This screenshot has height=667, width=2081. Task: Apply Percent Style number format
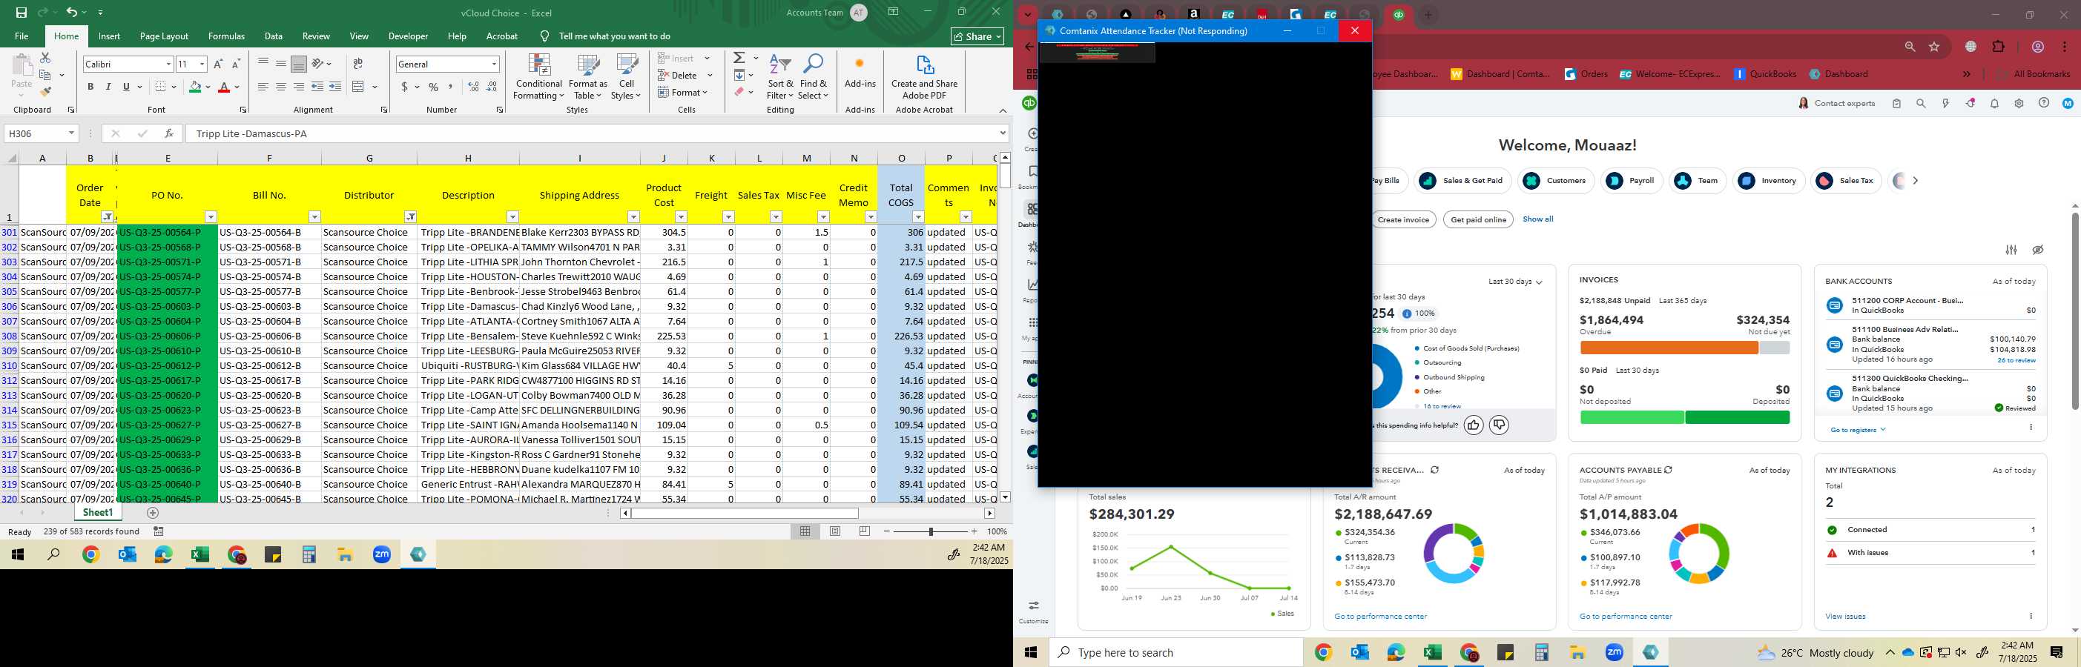click(434, 87)
